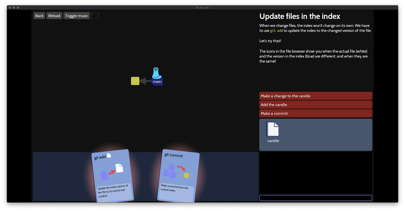Click the main branch label
The width and height of the screenshot is (405, 211).
157,82
